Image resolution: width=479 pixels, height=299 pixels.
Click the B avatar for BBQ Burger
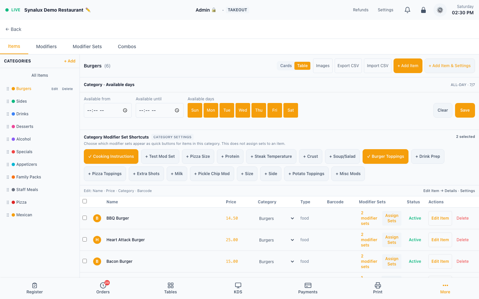coord(97,218)
